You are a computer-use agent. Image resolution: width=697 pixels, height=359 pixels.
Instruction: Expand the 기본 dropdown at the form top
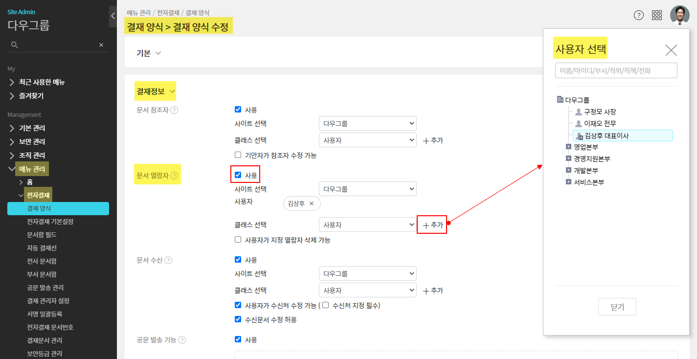click(x=149, y=53)
